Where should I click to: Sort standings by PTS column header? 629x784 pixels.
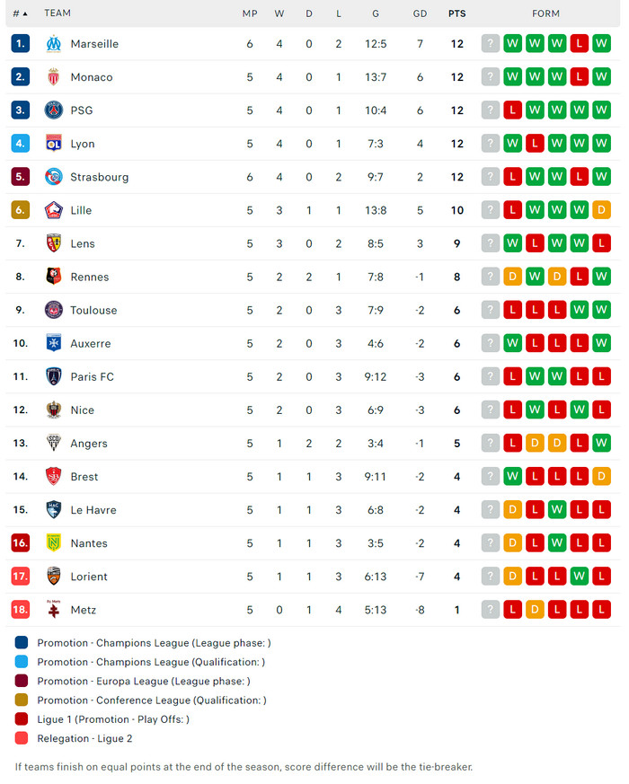pyautogui.click(x=456, y=13)
